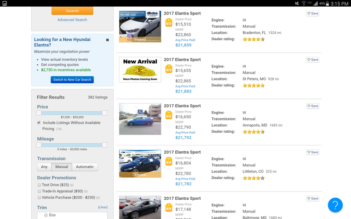Click Avg Price Paid link above $21,883
Screen dimensions: 351x219
coord(185,86)
